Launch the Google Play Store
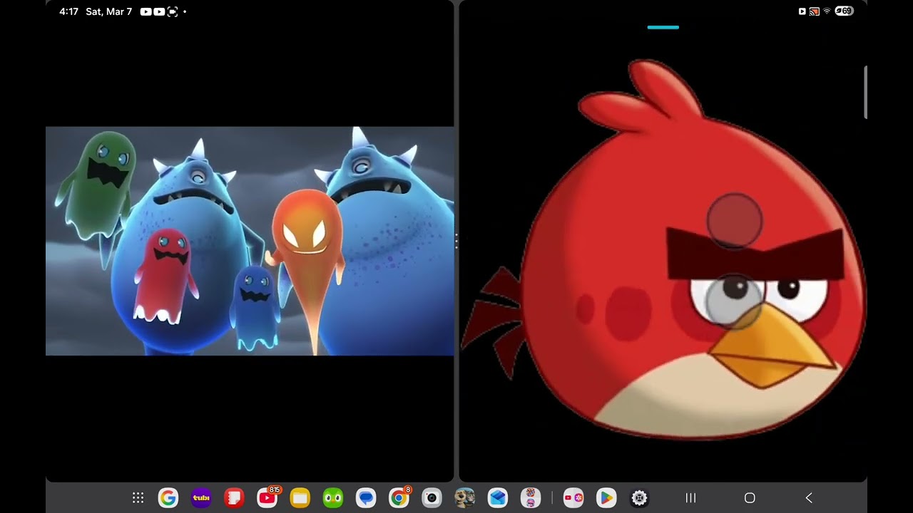Viewport: 913px width, 513px height. coord(606,498)
